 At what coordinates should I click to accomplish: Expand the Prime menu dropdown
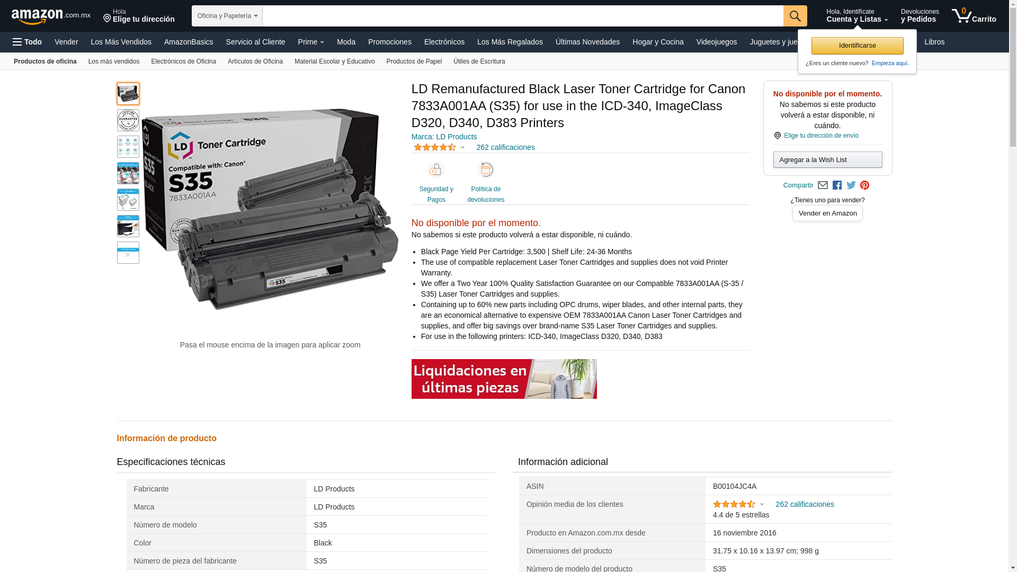pos(311,42)
